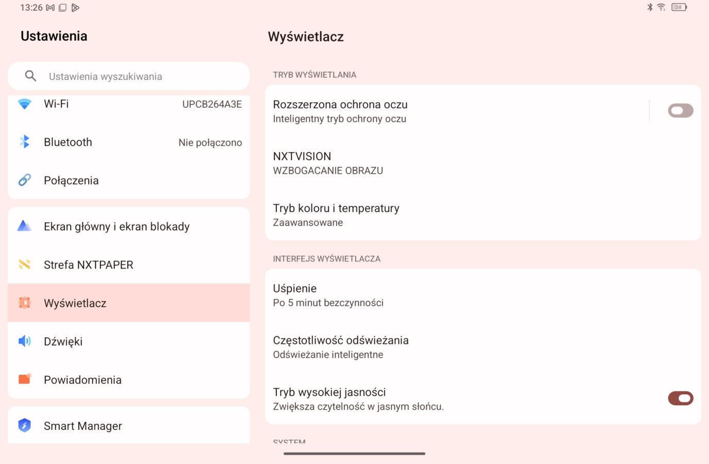Viewport: 709px width, 464px height.
Task: Open Dźwięki settings
Action: (x=129, y=341)
